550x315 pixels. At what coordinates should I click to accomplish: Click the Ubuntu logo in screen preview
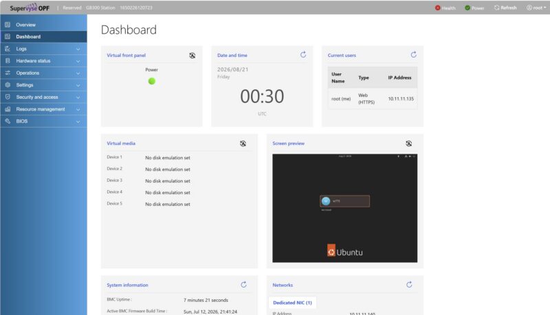pyautogui.click(x=345, y=251)
